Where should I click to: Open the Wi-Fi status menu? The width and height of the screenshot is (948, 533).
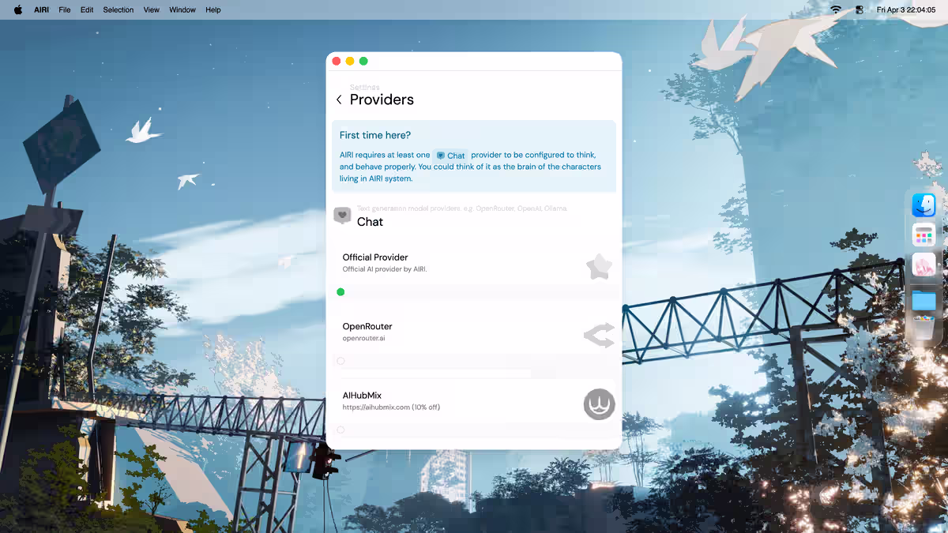[836, 9]
